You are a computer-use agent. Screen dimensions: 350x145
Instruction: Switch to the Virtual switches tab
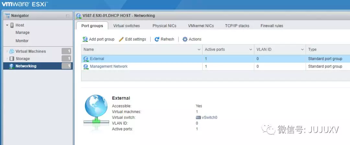[126, 26]
